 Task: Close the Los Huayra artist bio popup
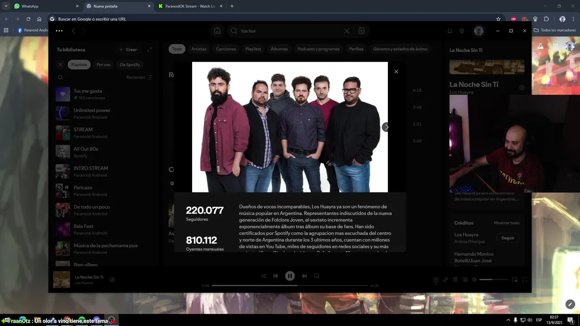pyautogui.click(x=396, y=72)
